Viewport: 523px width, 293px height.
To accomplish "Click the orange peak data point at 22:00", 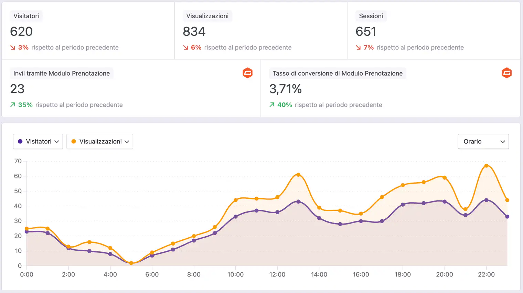I will pyautogui.click(x=486, y=166).
